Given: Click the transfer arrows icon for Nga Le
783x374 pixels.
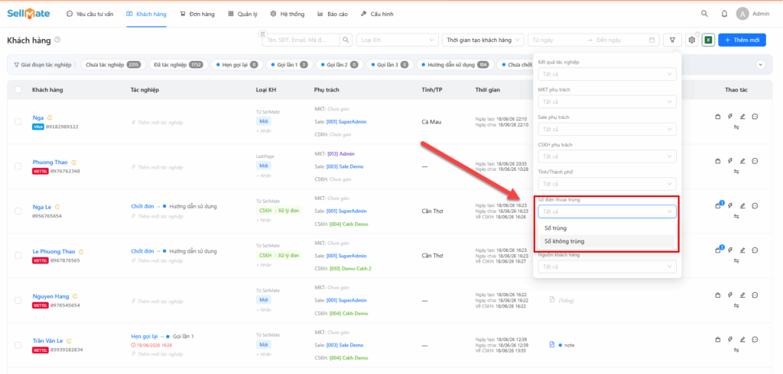Looking at the screenshot, I should coord(736,216).
